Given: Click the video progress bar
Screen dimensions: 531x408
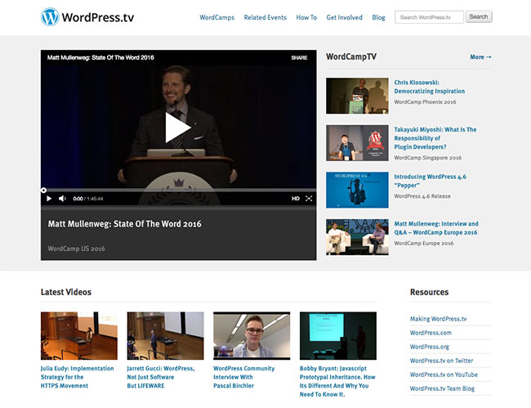Looking at the screenshot, I should [178, 191].
